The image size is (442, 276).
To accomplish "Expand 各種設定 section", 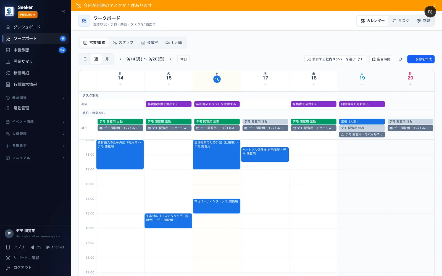I will tap(35, 146).
